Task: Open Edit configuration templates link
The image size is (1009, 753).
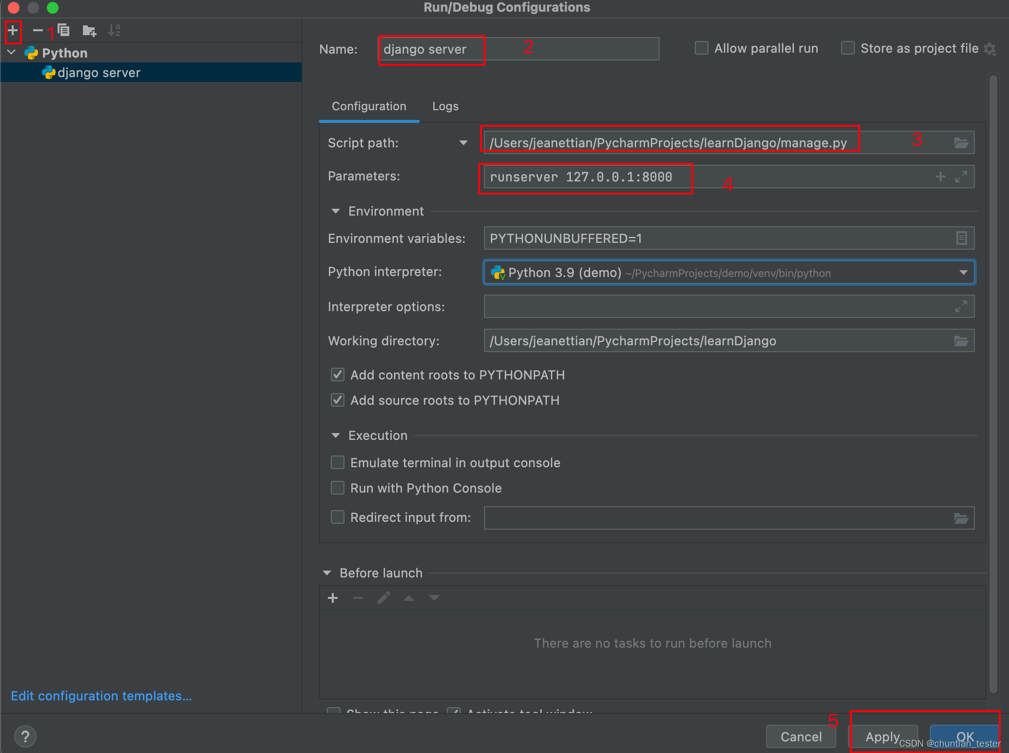Action: coord(101,696)
